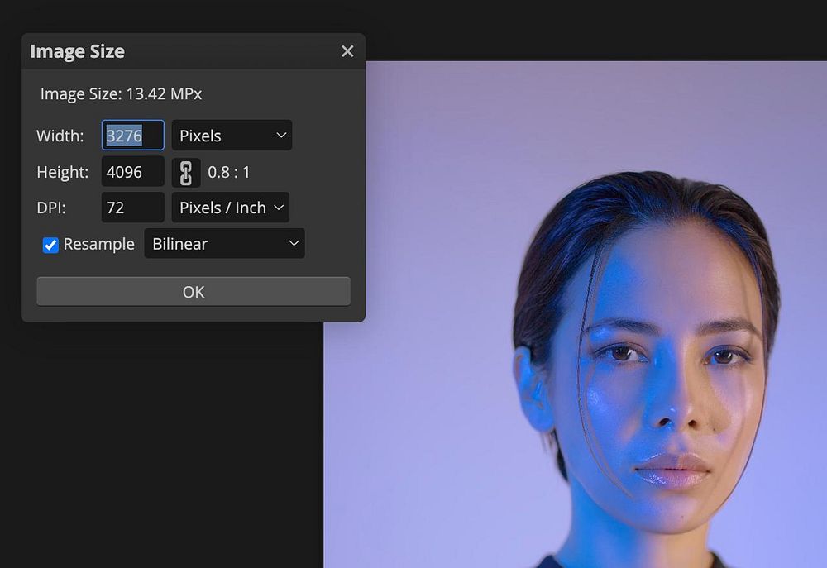Close the Image Size dialog
Viewport: 827px width, 568px height.
coord(347,51)
